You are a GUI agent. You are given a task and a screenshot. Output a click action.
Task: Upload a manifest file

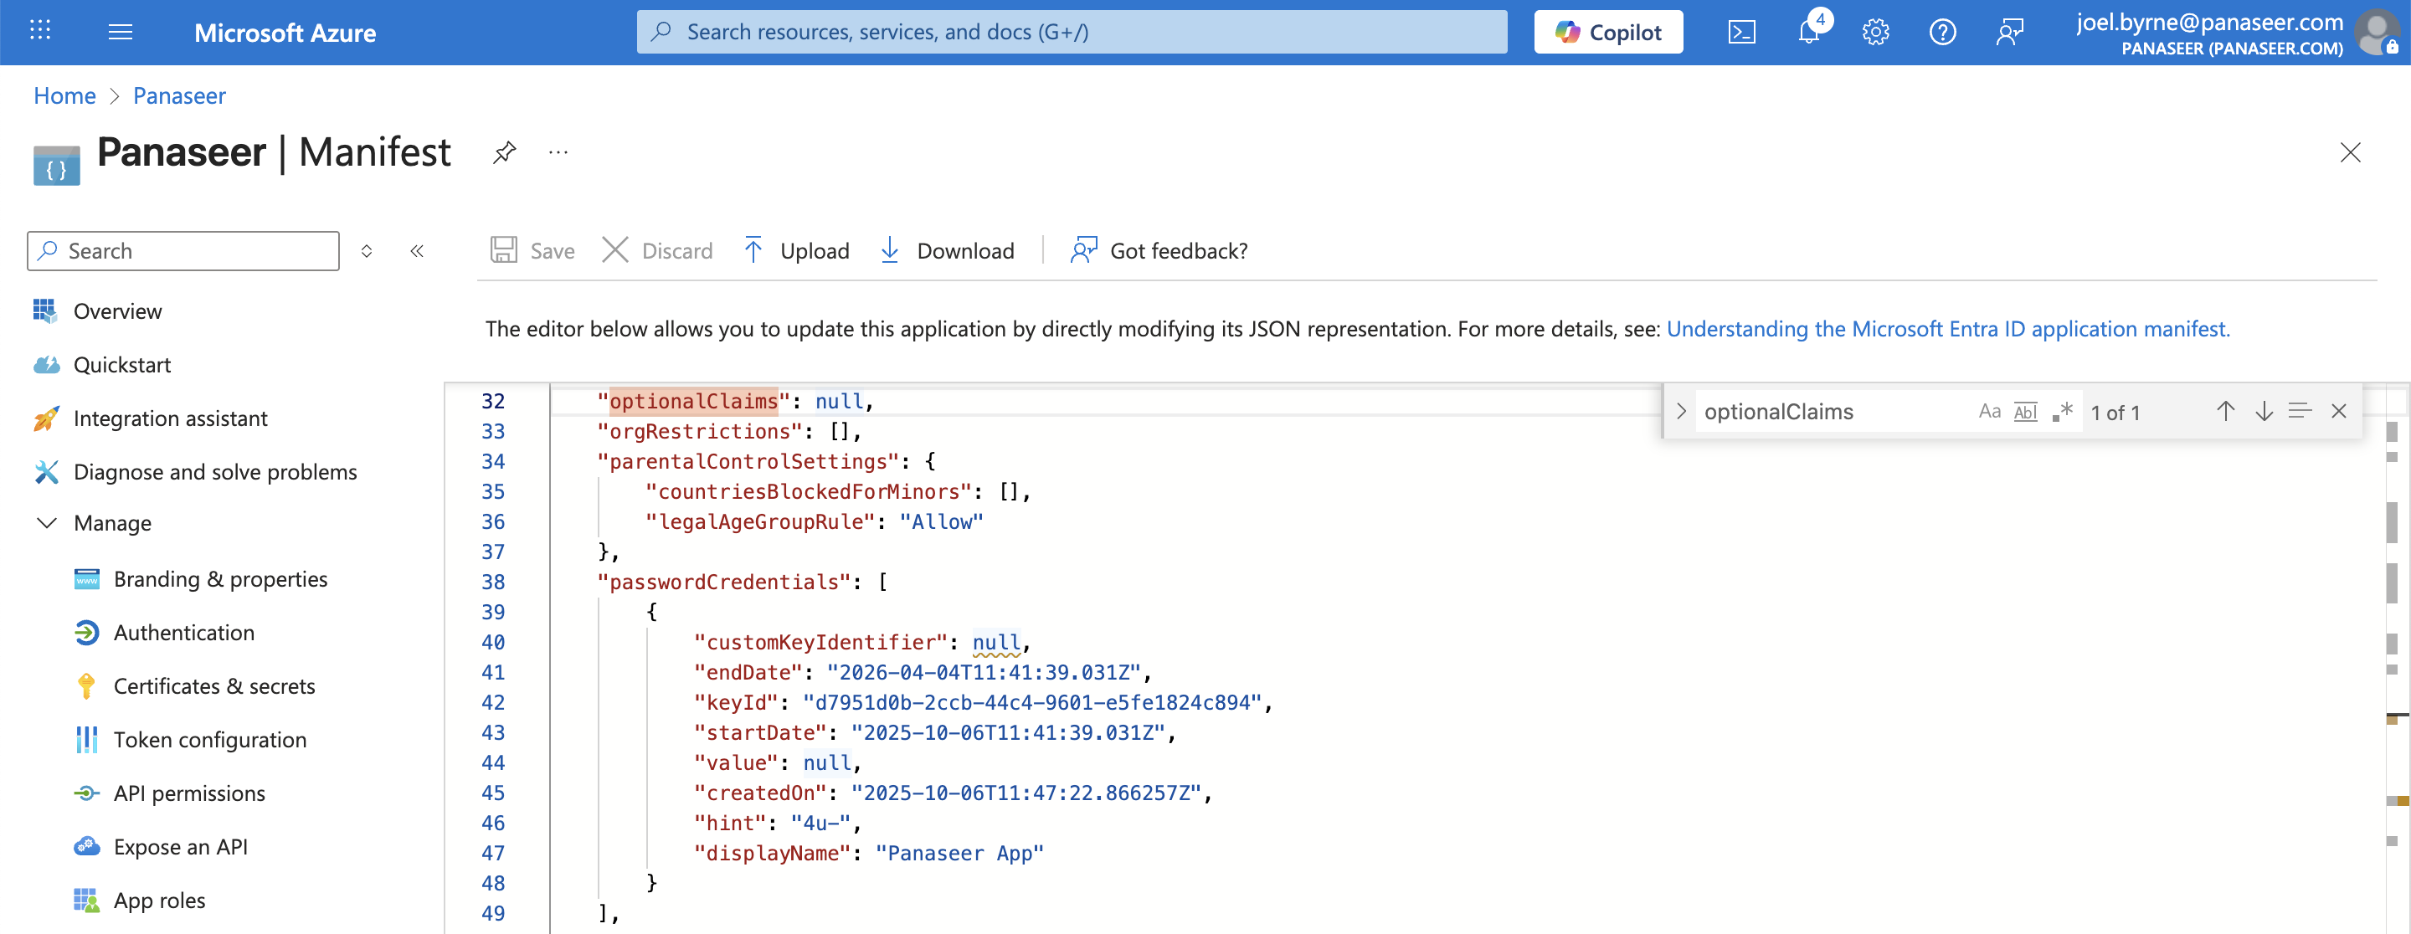(795, 250)
